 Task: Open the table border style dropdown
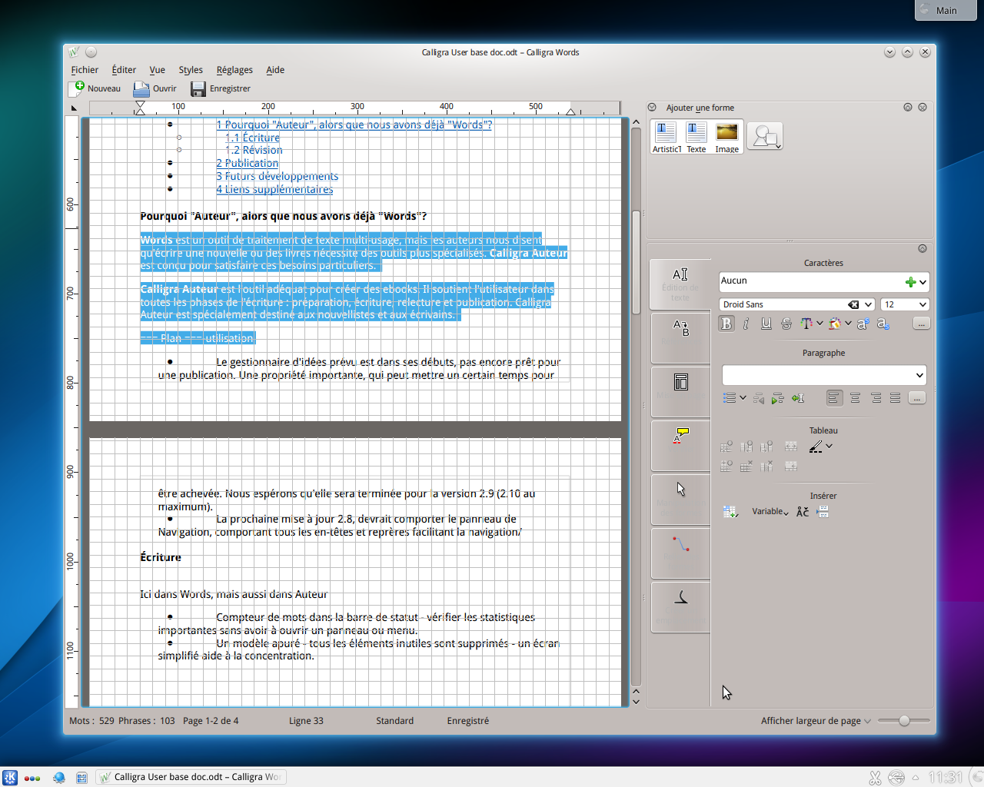click(x=829, y=447)
